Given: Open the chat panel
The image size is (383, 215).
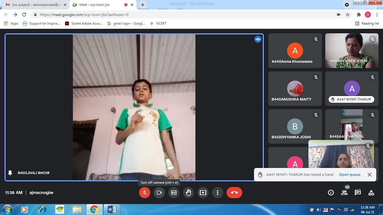Looking at the screenshot, I should coord(358,192).
